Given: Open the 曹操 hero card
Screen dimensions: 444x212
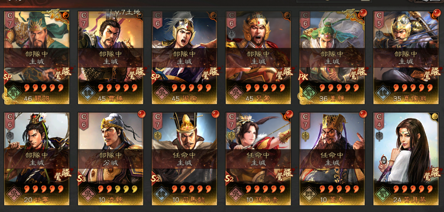Looking at the screenshot, I should [x=110, y=58].
